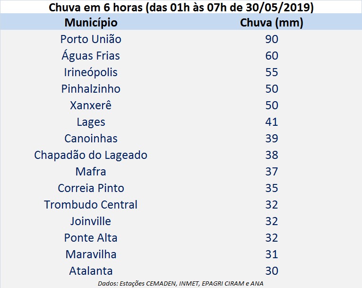Viewport: 362px width, 288px height.
Task: Select the value 60 for Águas Frias
Action: (x=271, y=56)
